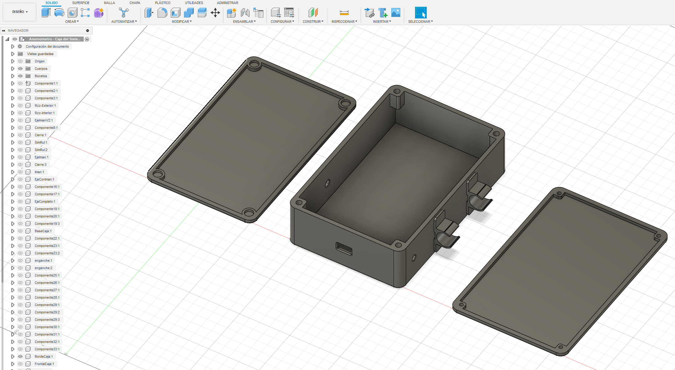This screenshot has width=675, height=370.
Task: Show BaseCaja:1 via eye icon
Action: (x=20, y=231)
